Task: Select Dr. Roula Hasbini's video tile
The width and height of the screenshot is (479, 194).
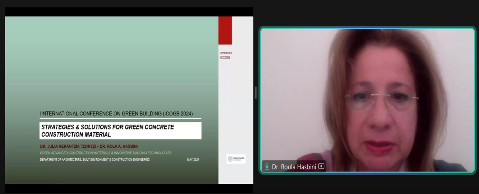Action: [x=367, y=96]
